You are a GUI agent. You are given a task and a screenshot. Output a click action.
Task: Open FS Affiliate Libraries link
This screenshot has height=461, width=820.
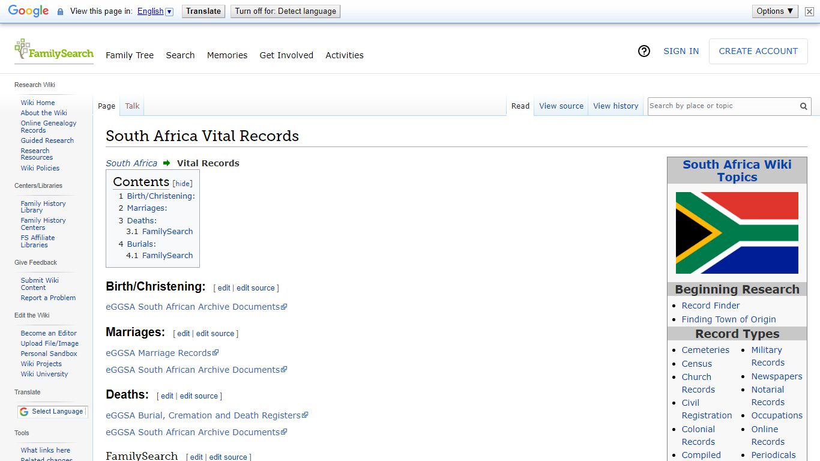tap(38, 241)
